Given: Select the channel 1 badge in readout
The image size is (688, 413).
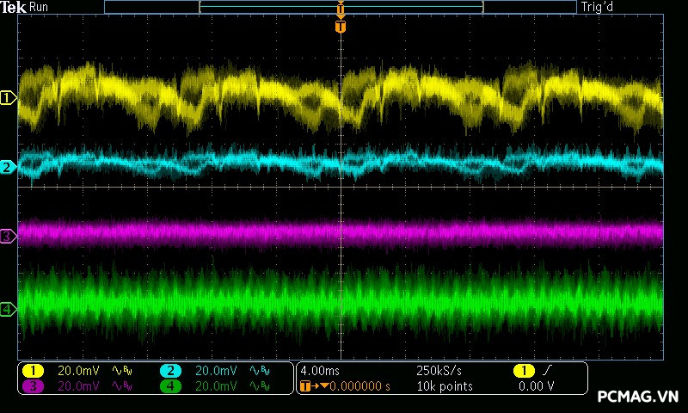Looking at the screenshot, I should click(33, 370).
